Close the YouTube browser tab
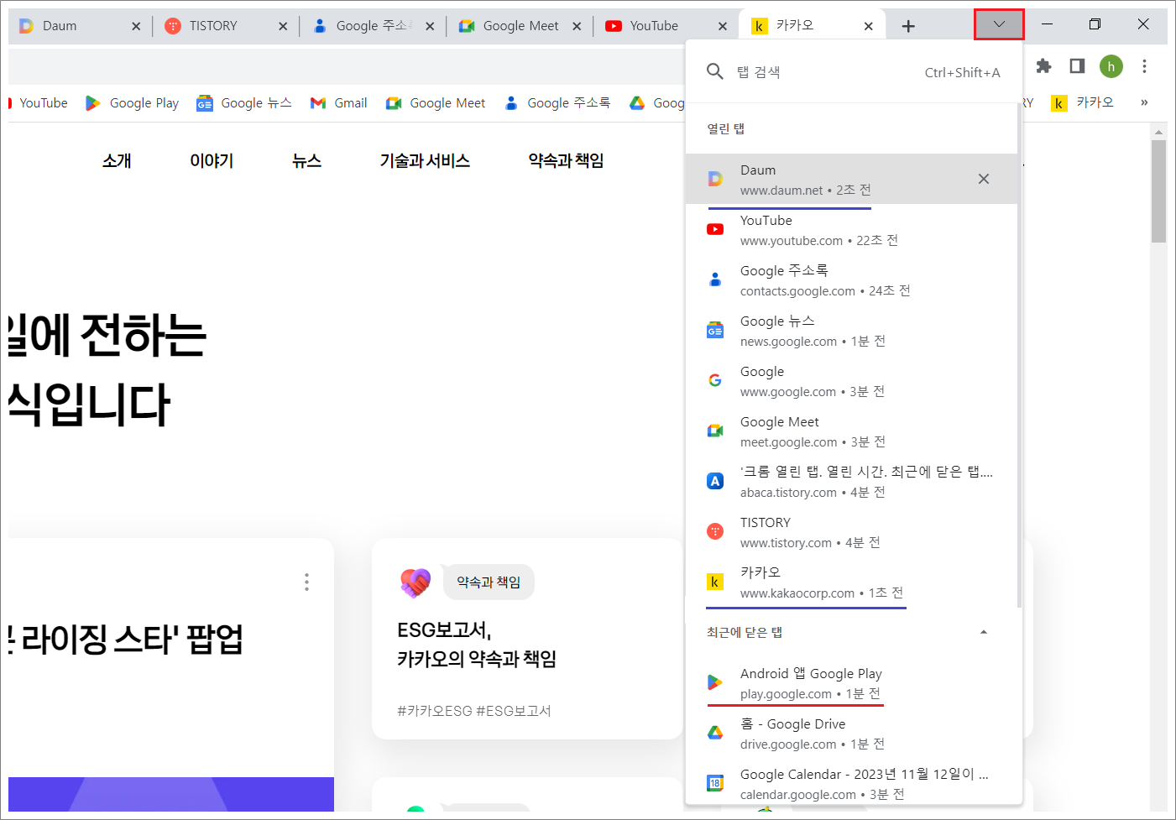Screen dimensions: 1176x820 (723, 26)
